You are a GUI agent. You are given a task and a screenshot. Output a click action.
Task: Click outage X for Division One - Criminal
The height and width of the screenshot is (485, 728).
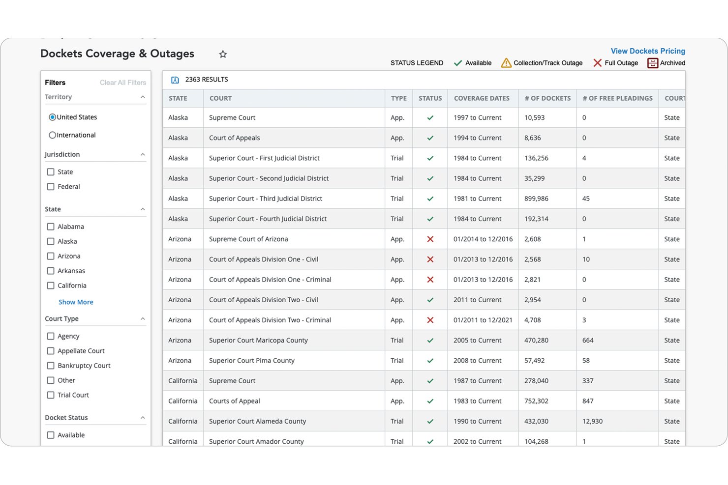pyautogui.click(x=430, y=280)
